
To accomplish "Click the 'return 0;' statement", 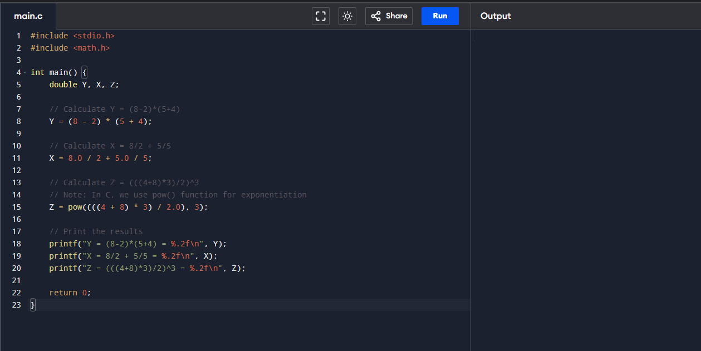I will point(70,293).
